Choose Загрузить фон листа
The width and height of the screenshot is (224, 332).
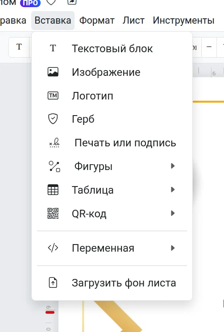(x=112, y=283)
